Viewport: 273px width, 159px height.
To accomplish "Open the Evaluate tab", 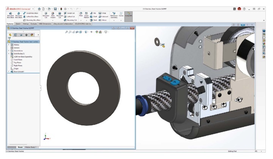I will [33, 23].
